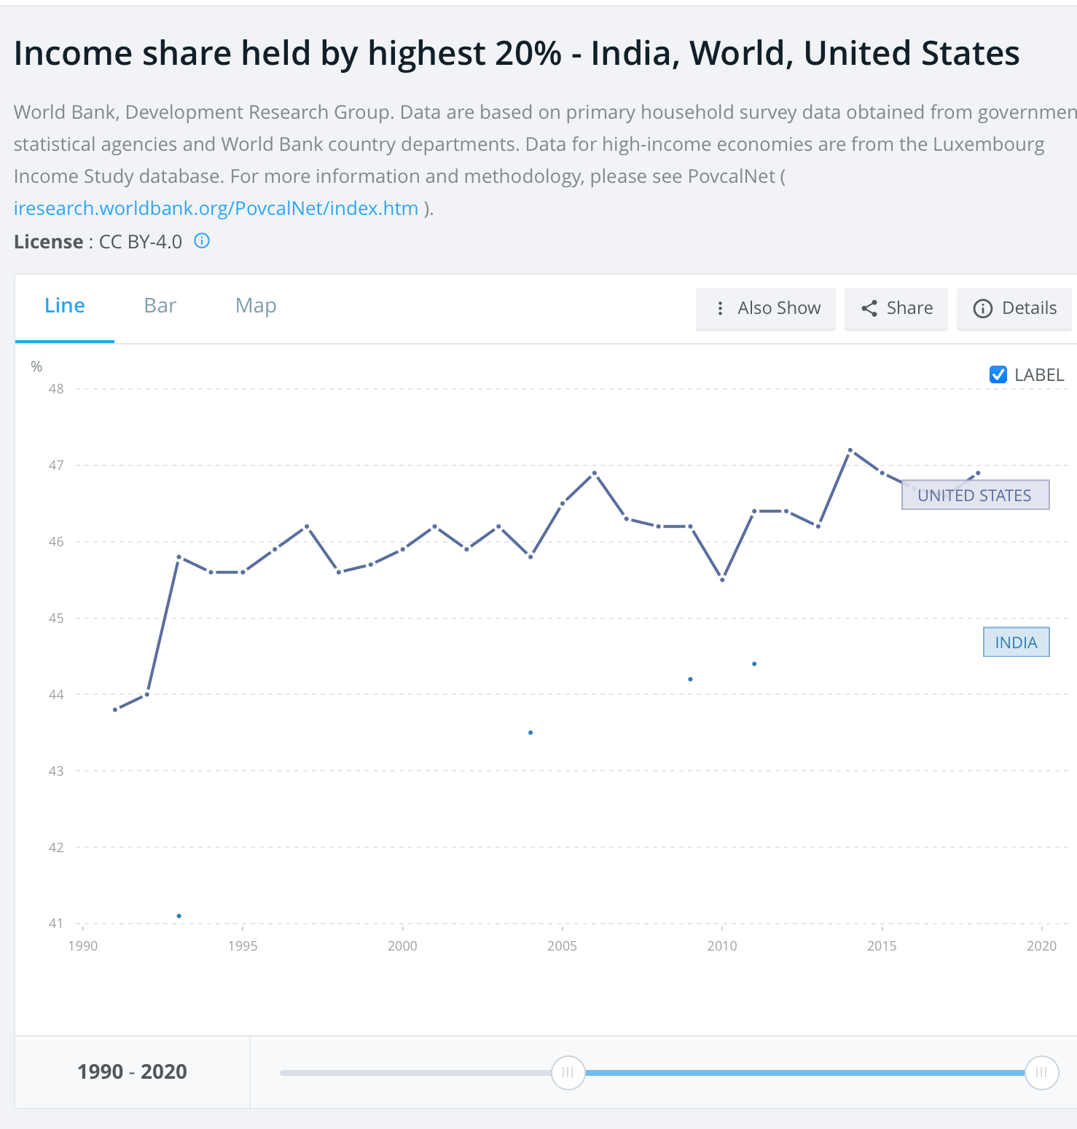Click the three-dot icon beside Also Show
Image resolution: width=1077 pixels, height=1129 pixels.
tap(720, 309)
